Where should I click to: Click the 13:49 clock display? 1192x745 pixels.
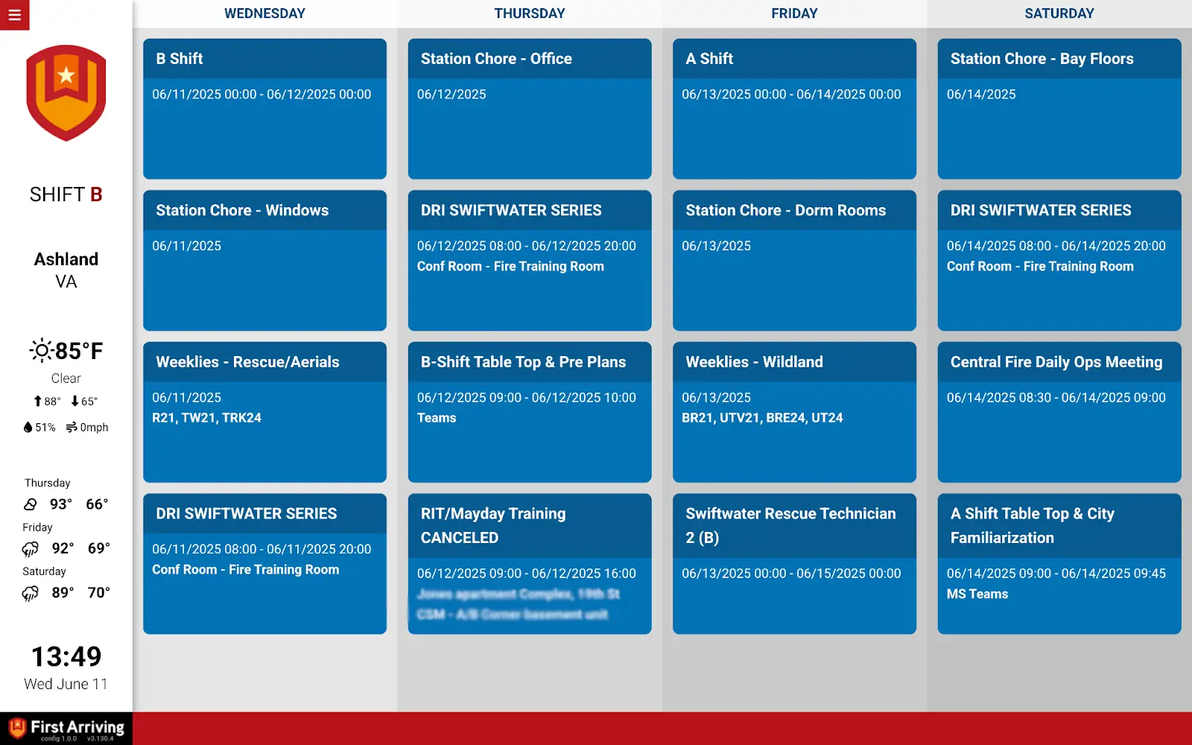(66, 656)
